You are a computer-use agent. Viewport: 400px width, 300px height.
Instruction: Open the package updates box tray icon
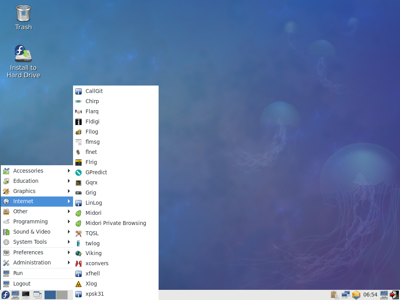(356, 295)
